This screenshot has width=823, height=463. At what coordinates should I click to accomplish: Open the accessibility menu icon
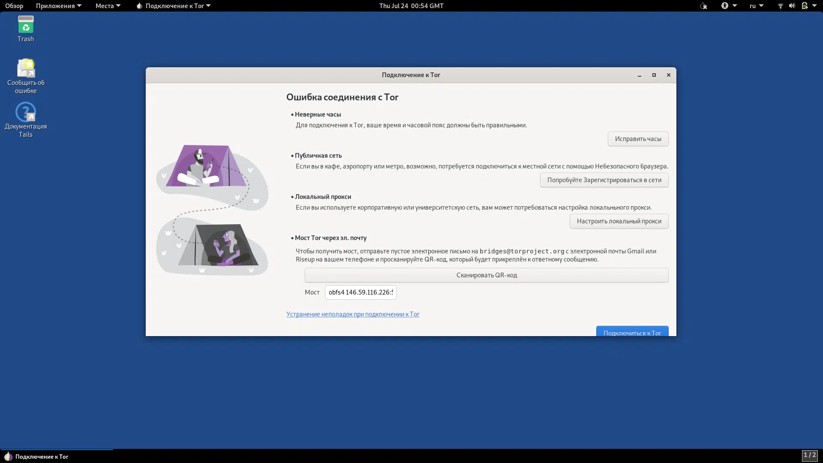pos(725,6)
